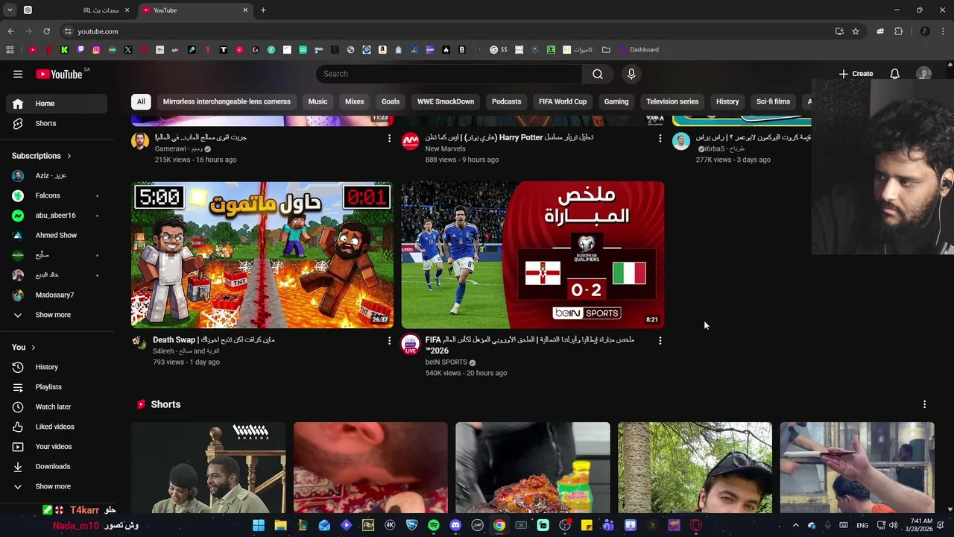Click the search magnifier button

pos(597,74)
